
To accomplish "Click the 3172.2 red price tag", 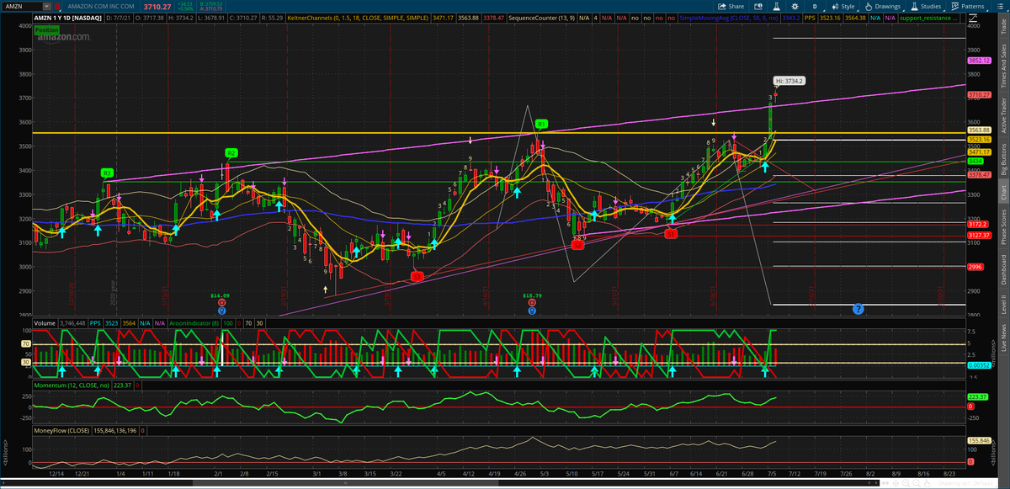I will pyautogui.click(x=977, y=226).
